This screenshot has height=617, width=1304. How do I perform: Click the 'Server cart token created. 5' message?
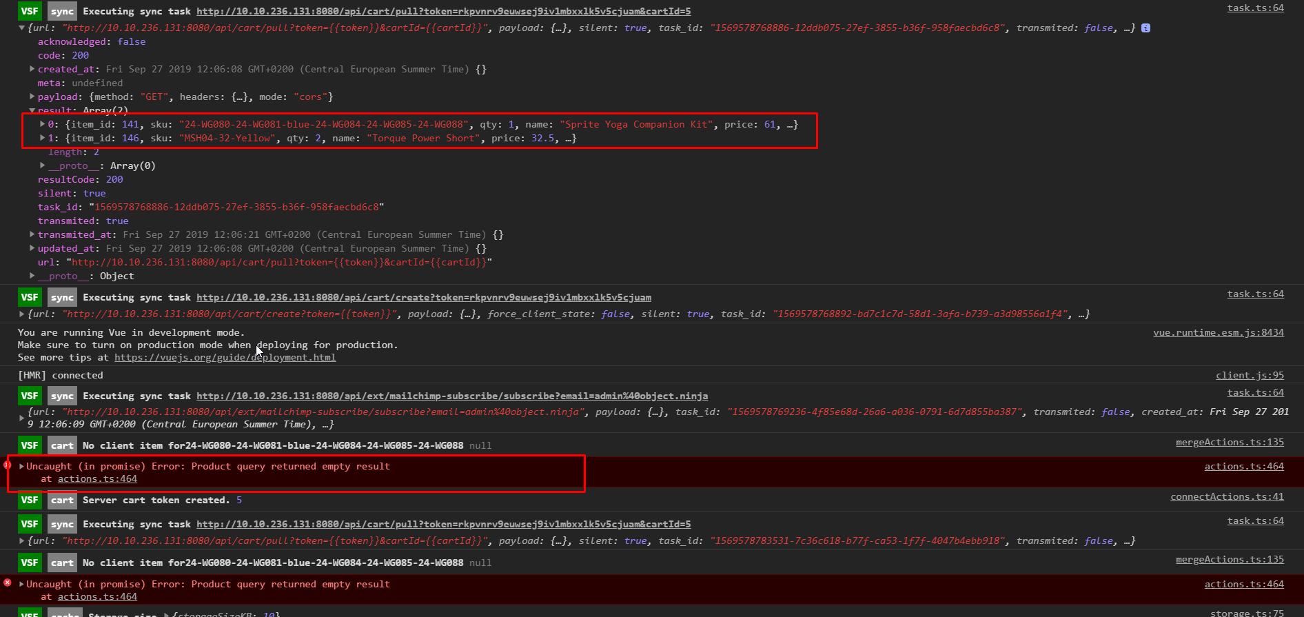tap(162, 500)
